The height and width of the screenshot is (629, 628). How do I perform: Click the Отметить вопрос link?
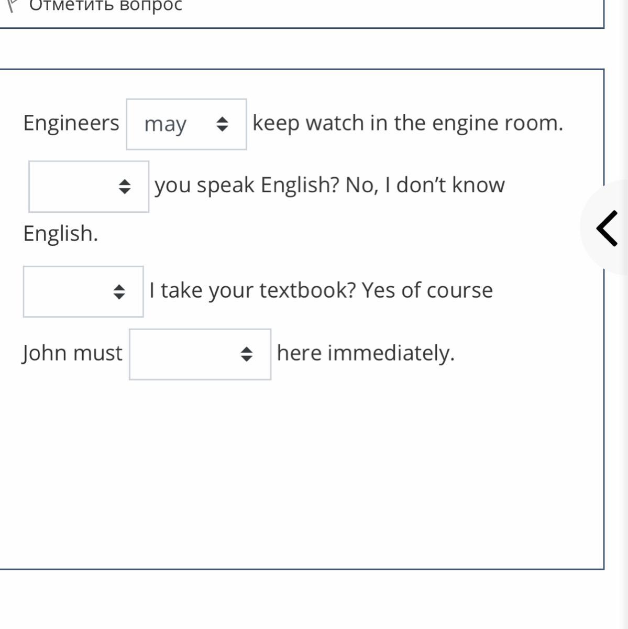(106, 5)
